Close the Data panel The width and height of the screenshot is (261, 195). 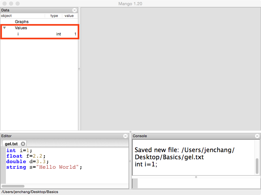coord(74,10)
